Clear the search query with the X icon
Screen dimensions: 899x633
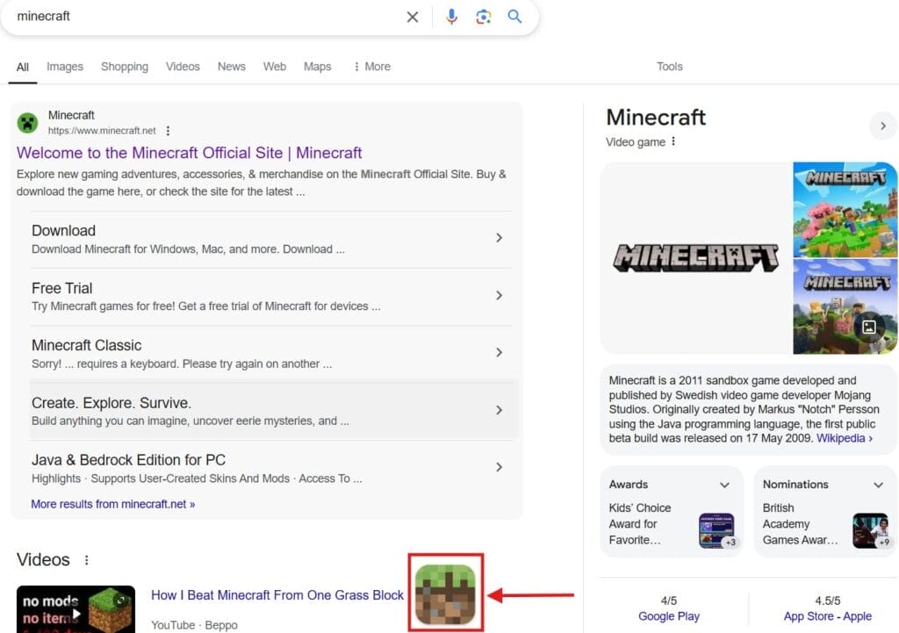click(412, 16)
